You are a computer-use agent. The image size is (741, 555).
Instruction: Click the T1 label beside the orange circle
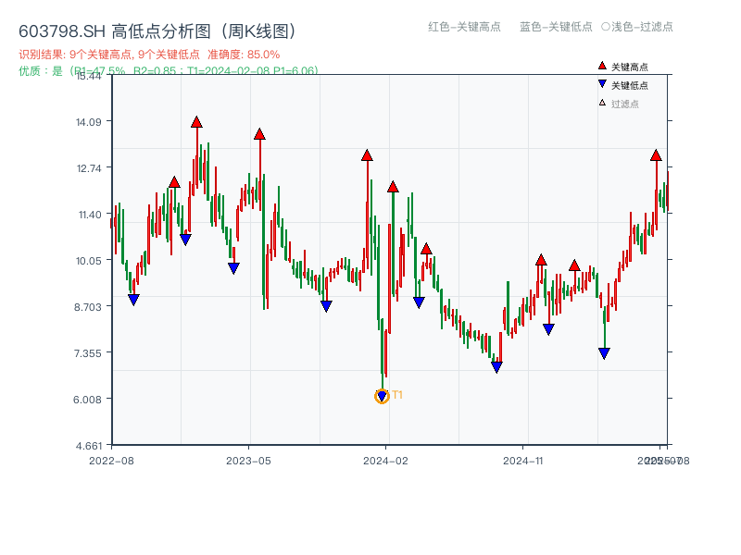pos(396,395)
